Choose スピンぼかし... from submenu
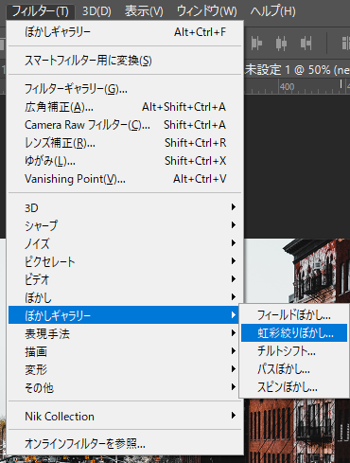The width and height of the screenshot is (350, 463). pos(294,387)
